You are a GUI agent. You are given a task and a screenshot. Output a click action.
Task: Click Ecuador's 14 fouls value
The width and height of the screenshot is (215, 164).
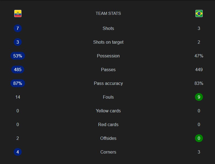pyautogui.click(x=18, y=97)
